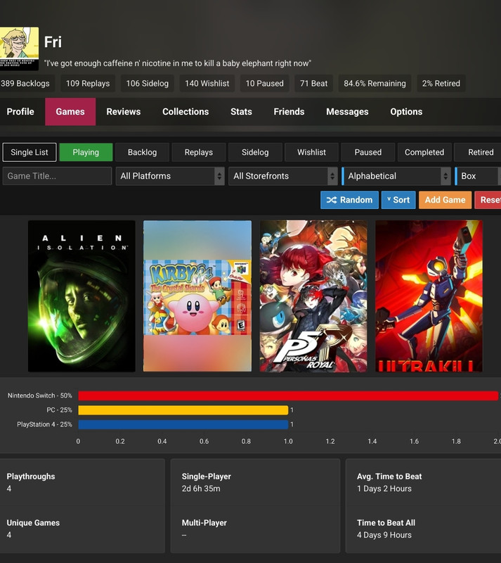501x563 pixels.
Task: Focus the Game Title search field
Action: click(x=57, y=176)
